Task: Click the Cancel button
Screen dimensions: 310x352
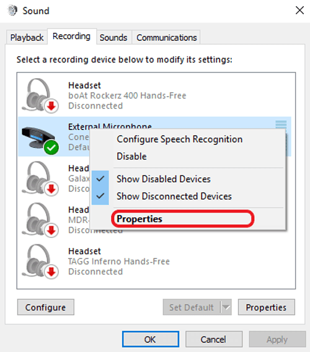Action: click(214, 339)
